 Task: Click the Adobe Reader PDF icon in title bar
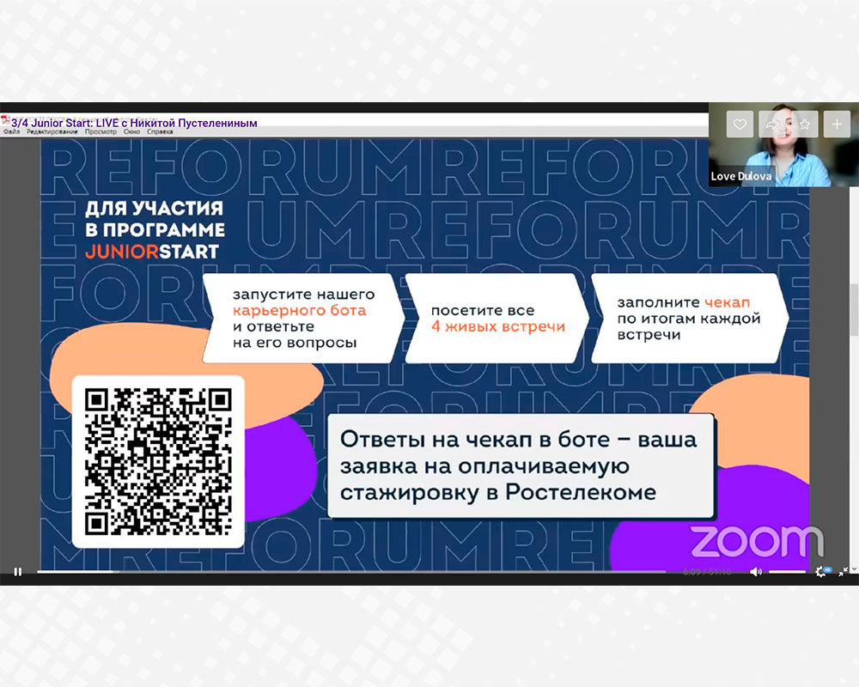point(5,119)
